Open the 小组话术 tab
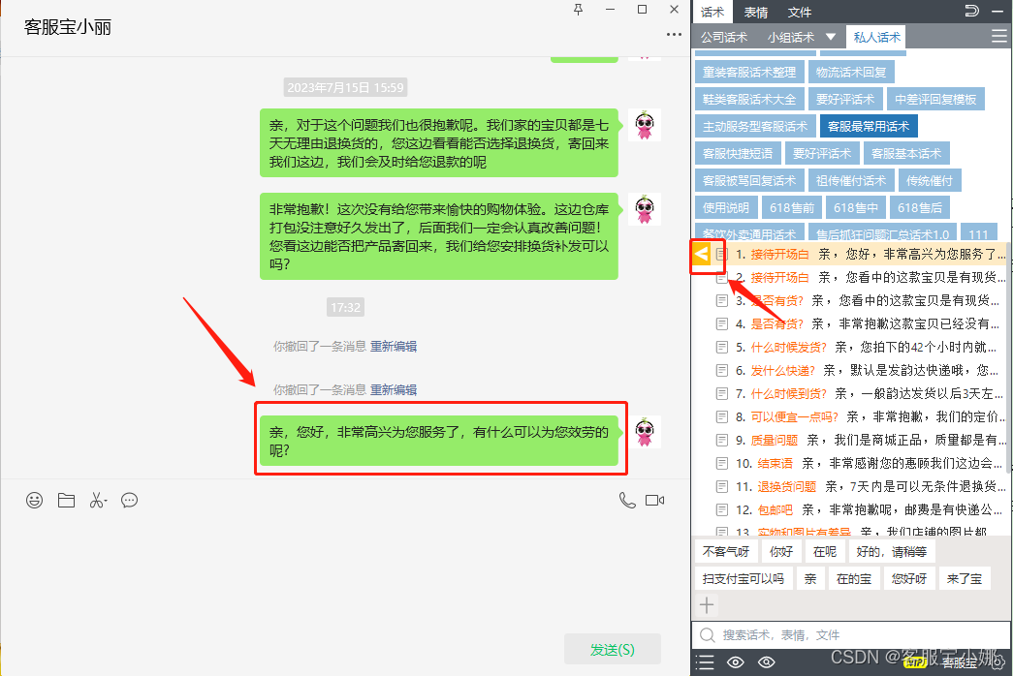 [x=791, y=38]
